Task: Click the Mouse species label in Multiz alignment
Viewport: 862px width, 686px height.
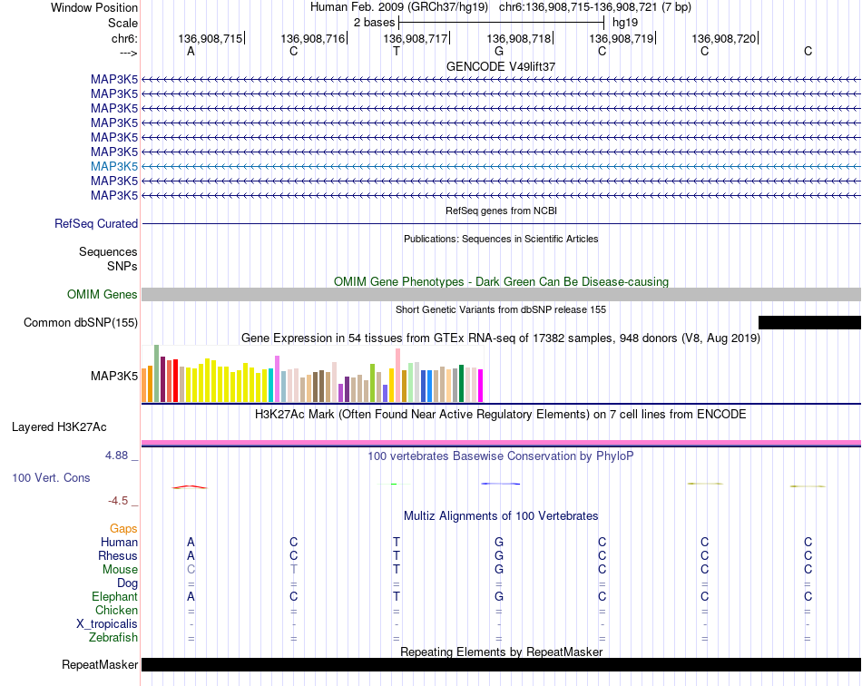Action: (120, 570)
